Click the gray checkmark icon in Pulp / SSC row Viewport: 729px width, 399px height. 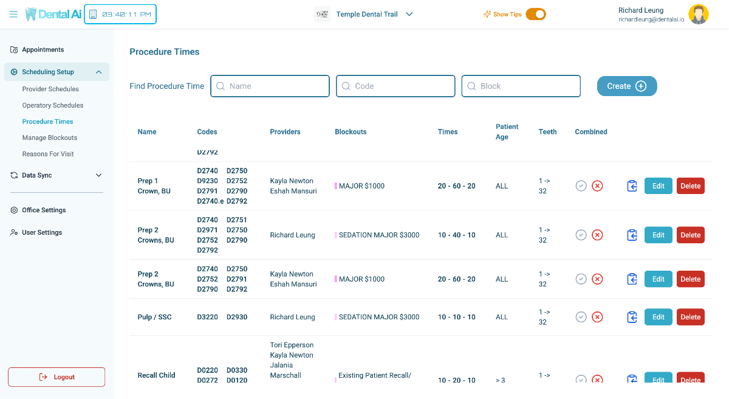[581, 317]
